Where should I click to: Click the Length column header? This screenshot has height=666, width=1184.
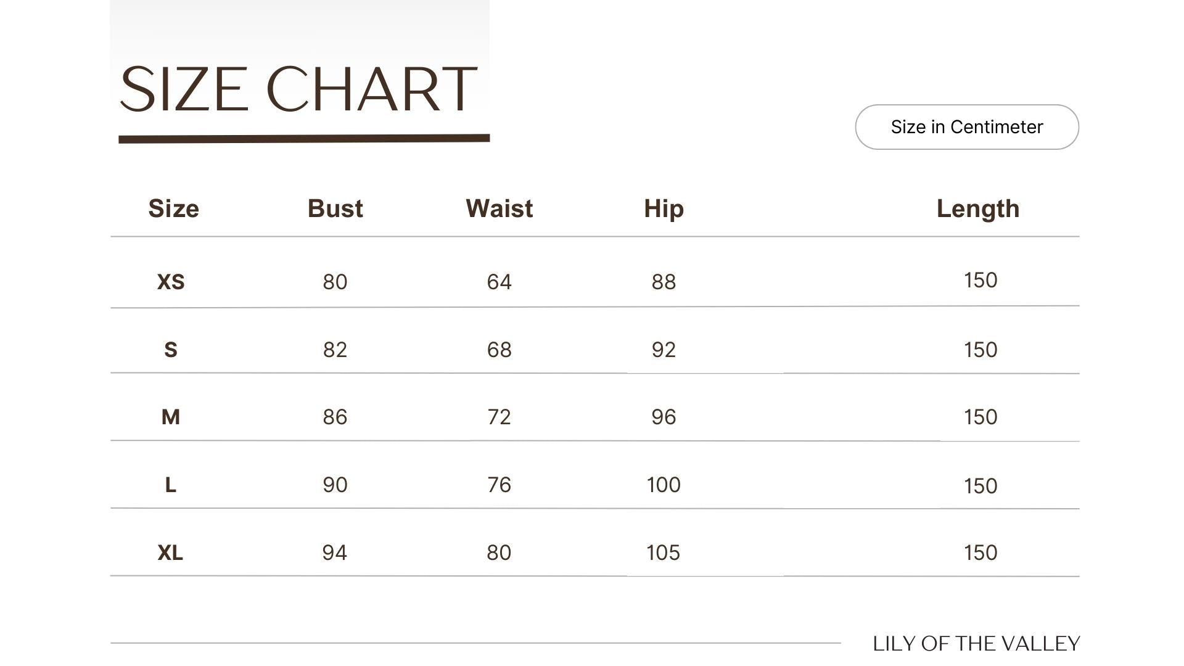coord(978,209)
